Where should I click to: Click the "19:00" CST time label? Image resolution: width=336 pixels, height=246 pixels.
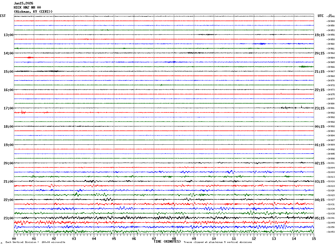click(x=9, y=145)
